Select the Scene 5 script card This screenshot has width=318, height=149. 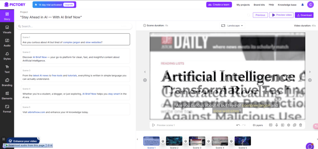coord(75,109)
